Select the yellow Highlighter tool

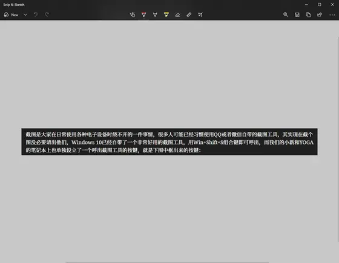(x=166, y=15)
